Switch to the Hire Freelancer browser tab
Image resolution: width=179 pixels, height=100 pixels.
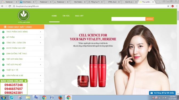point(28,2)
